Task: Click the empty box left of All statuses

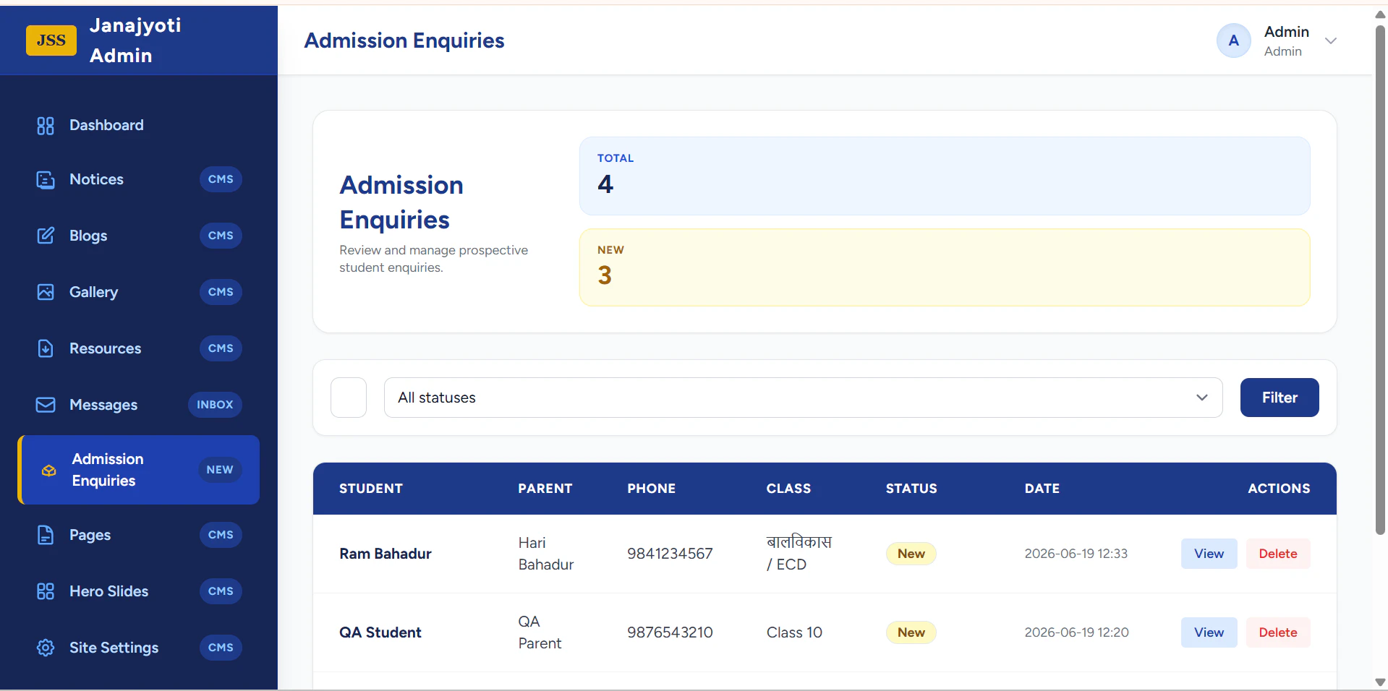Action: point(349,398)
